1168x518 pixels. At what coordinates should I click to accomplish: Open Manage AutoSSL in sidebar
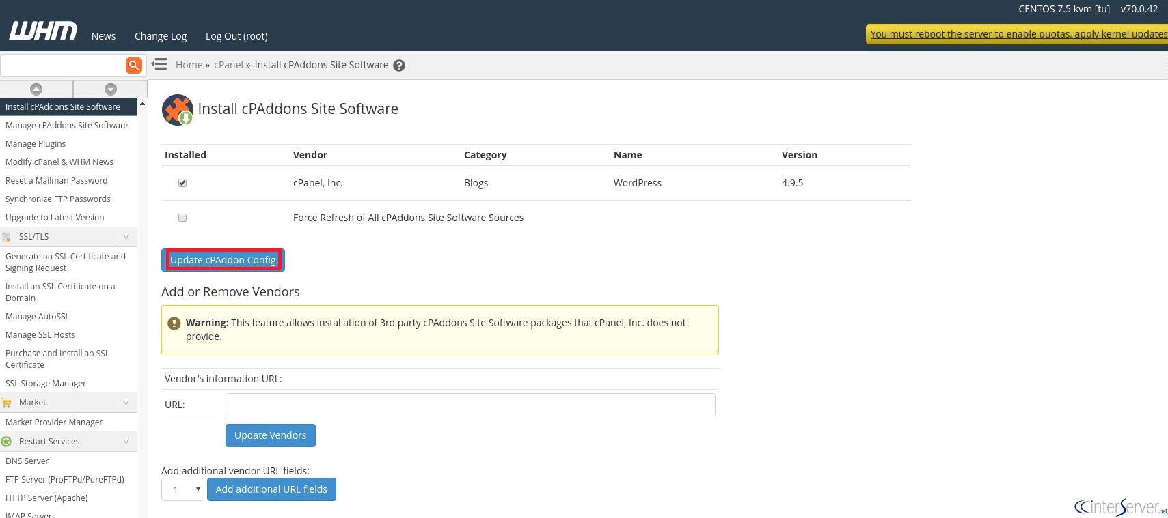click(x=38, y=317)
